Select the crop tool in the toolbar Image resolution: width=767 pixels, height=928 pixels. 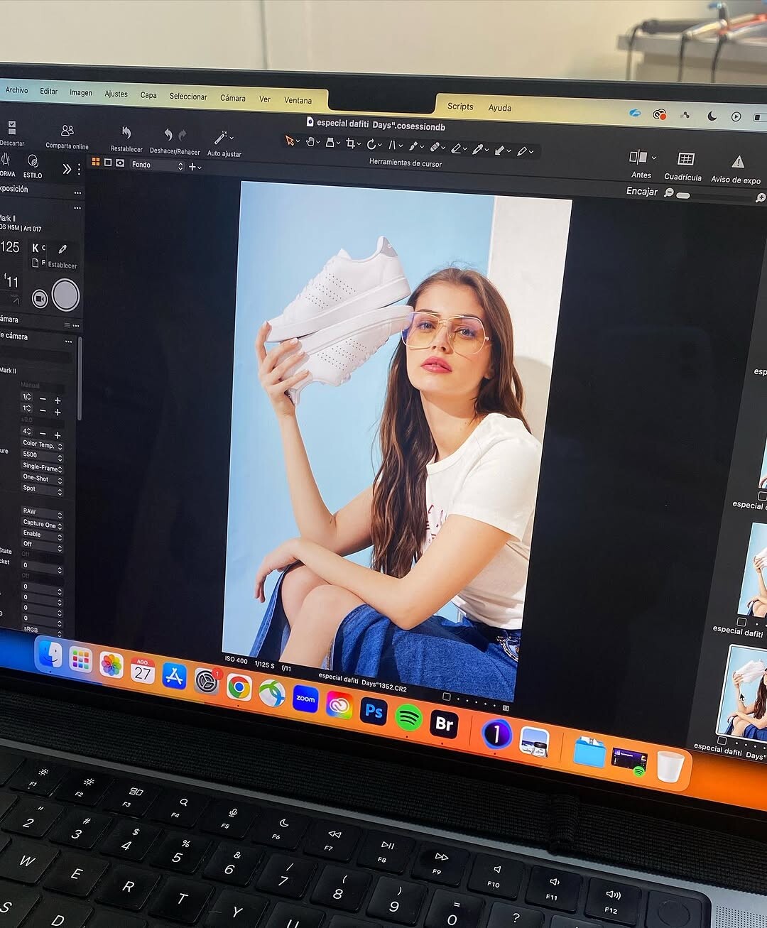[350, 143]
